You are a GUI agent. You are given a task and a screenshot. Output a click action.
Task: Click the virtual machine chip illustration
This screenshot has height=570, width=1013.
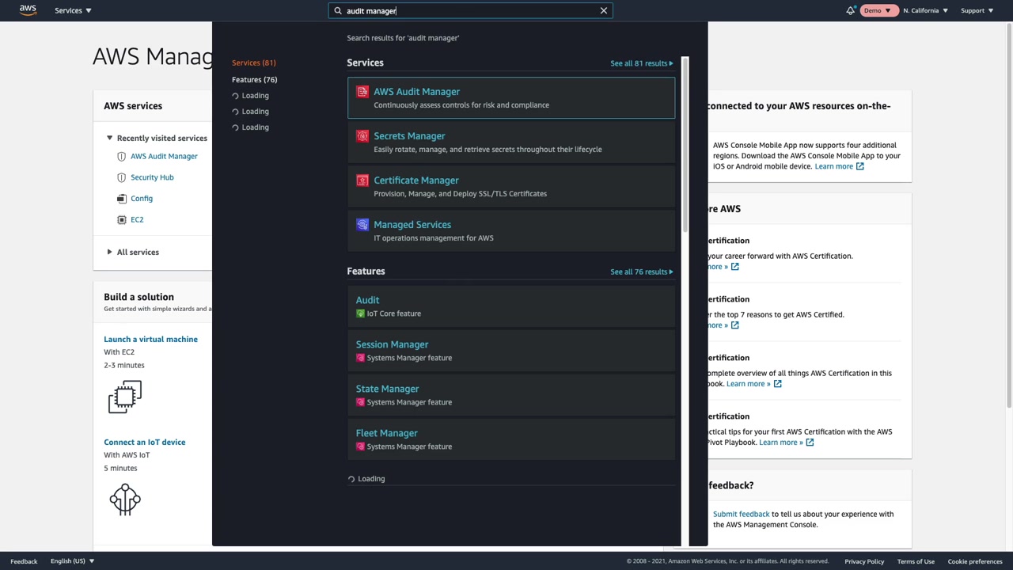[x=125, y=397]
